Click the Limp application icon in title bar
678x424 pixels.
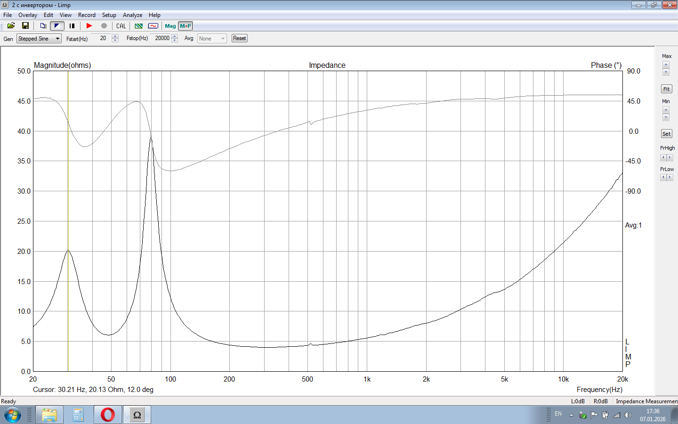click(x=5, y=5)
